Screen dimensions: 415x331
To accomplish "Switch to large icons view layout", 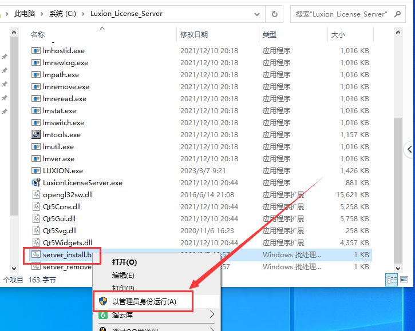I will [404, 280].
